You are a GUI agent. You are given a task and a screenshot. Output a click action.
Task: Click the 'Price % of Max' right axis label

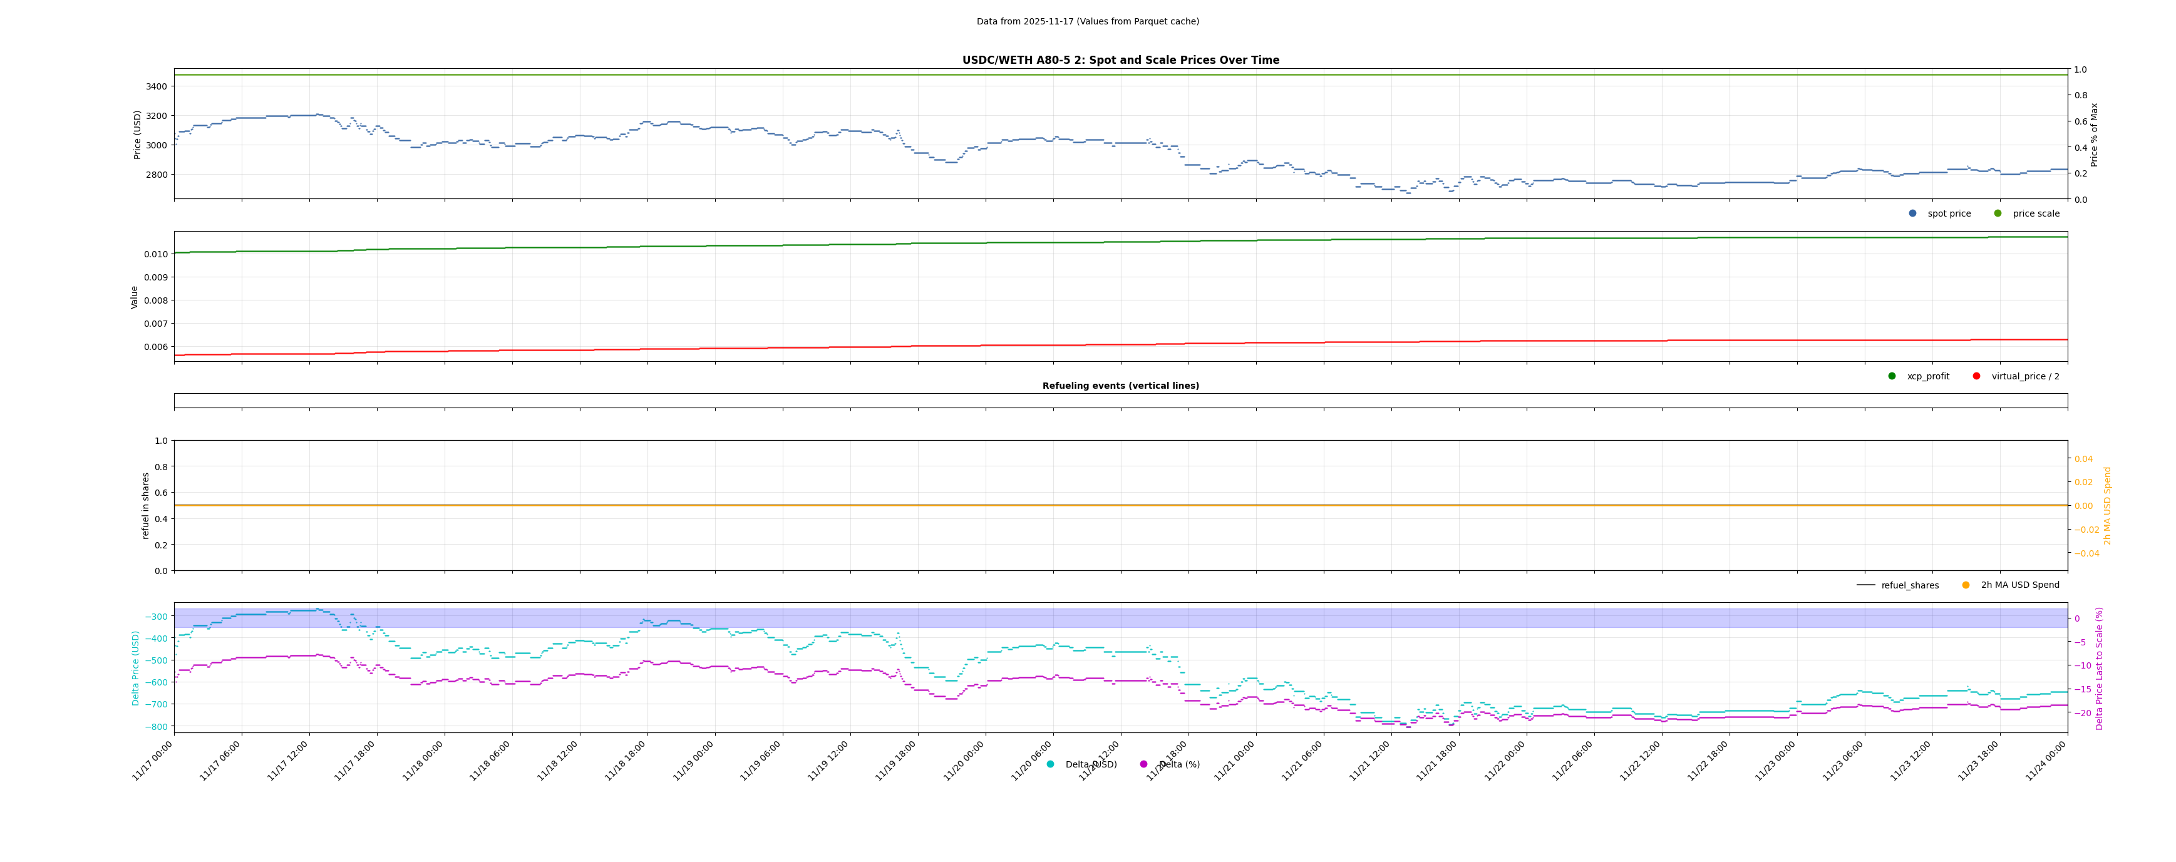click(x=2094, y=134)
